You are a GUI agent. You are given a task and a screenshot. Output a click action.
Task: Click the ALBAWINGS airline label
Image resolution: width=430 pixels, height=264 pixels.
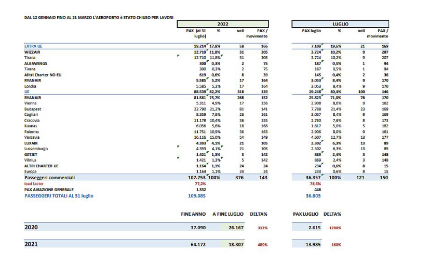coord(36,63)
